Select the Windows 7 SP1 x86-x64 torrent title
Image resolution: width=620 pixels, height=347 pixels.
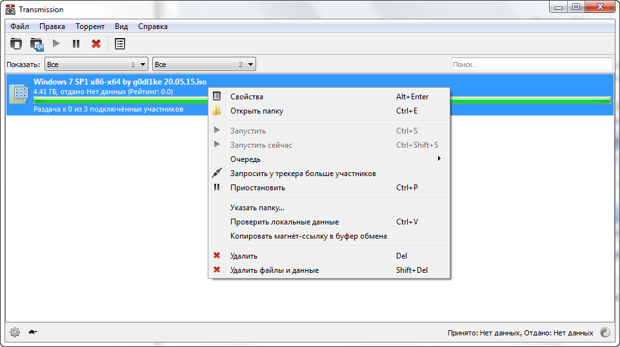120,82
